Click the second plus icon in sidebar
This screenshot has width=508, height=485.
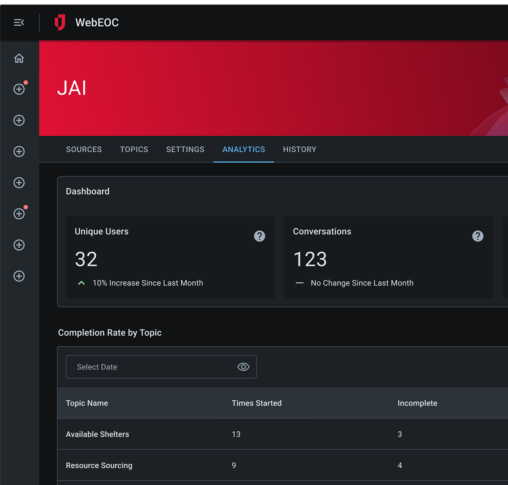point(19,121)
